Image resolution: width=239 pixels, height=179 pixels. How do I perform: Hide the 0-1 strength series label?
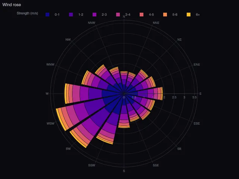tap(57, 15)
